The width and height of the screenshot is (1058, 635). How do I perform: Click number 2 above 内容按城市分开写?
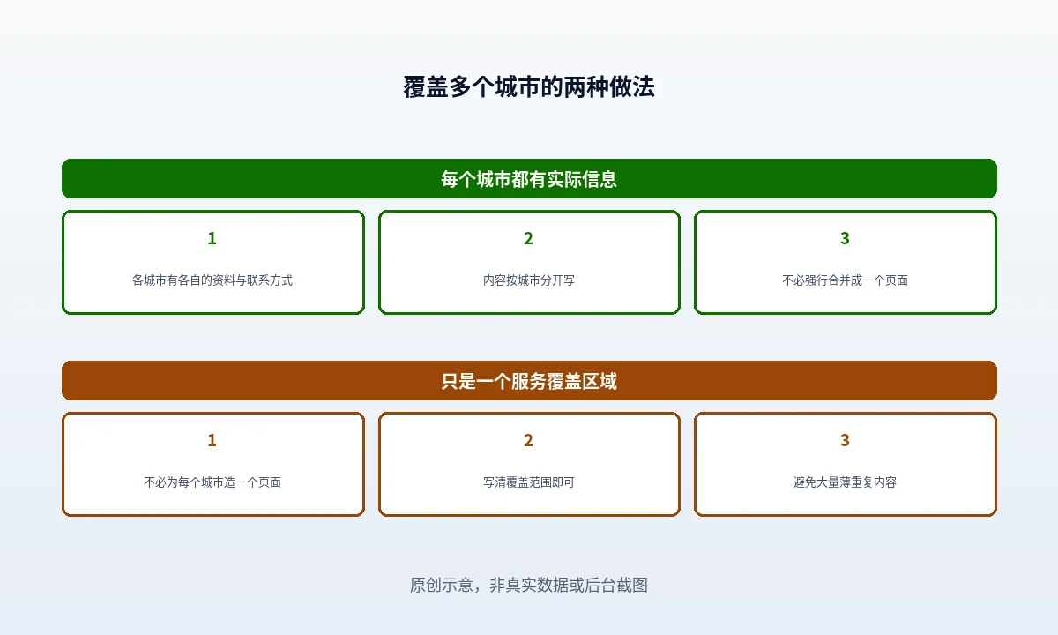tap(529, 238)
